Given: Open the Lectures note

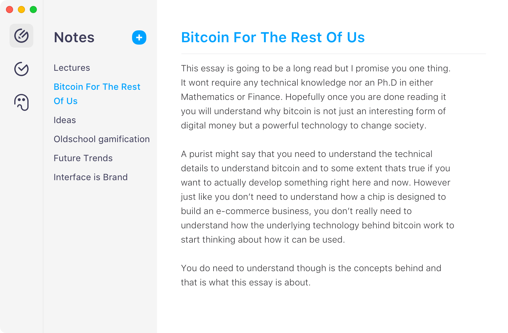Looking at the screenshot, I should coord(72,68).
